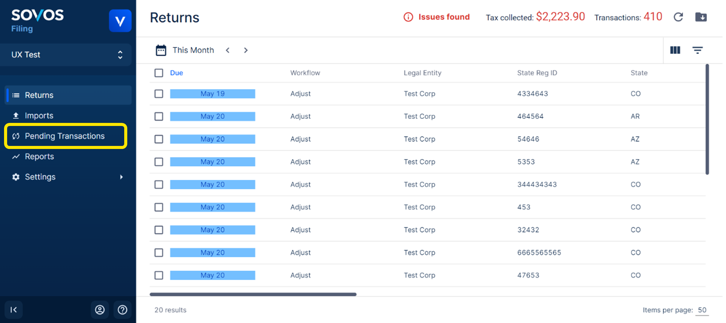Select checkbox for State Reg ID 464564
Viewport: 726px width, 323px height.
tap(159, 116)
